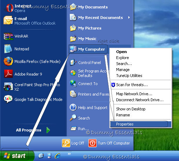Viewport: 179px width, 161px height.
Task: Open My Pictures label
Action: (90, 28)
